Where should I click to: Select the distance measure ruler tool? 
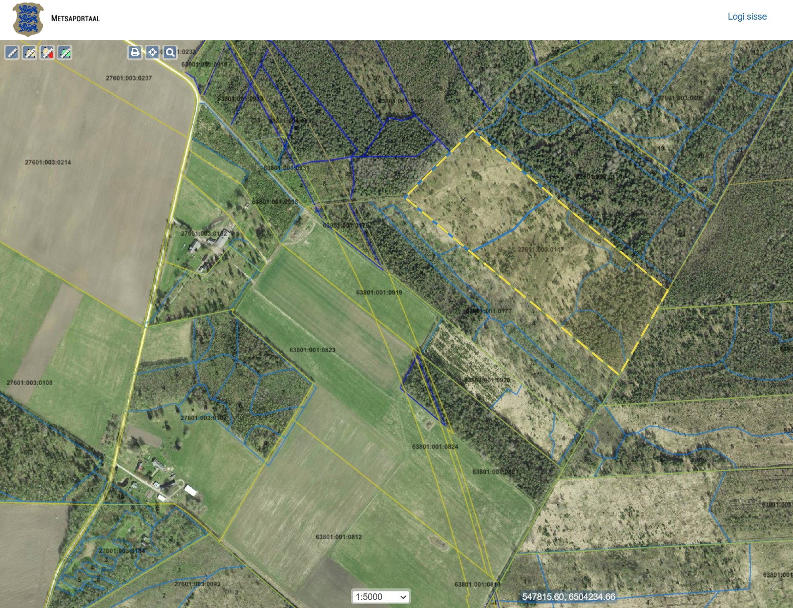click(12, 53)
